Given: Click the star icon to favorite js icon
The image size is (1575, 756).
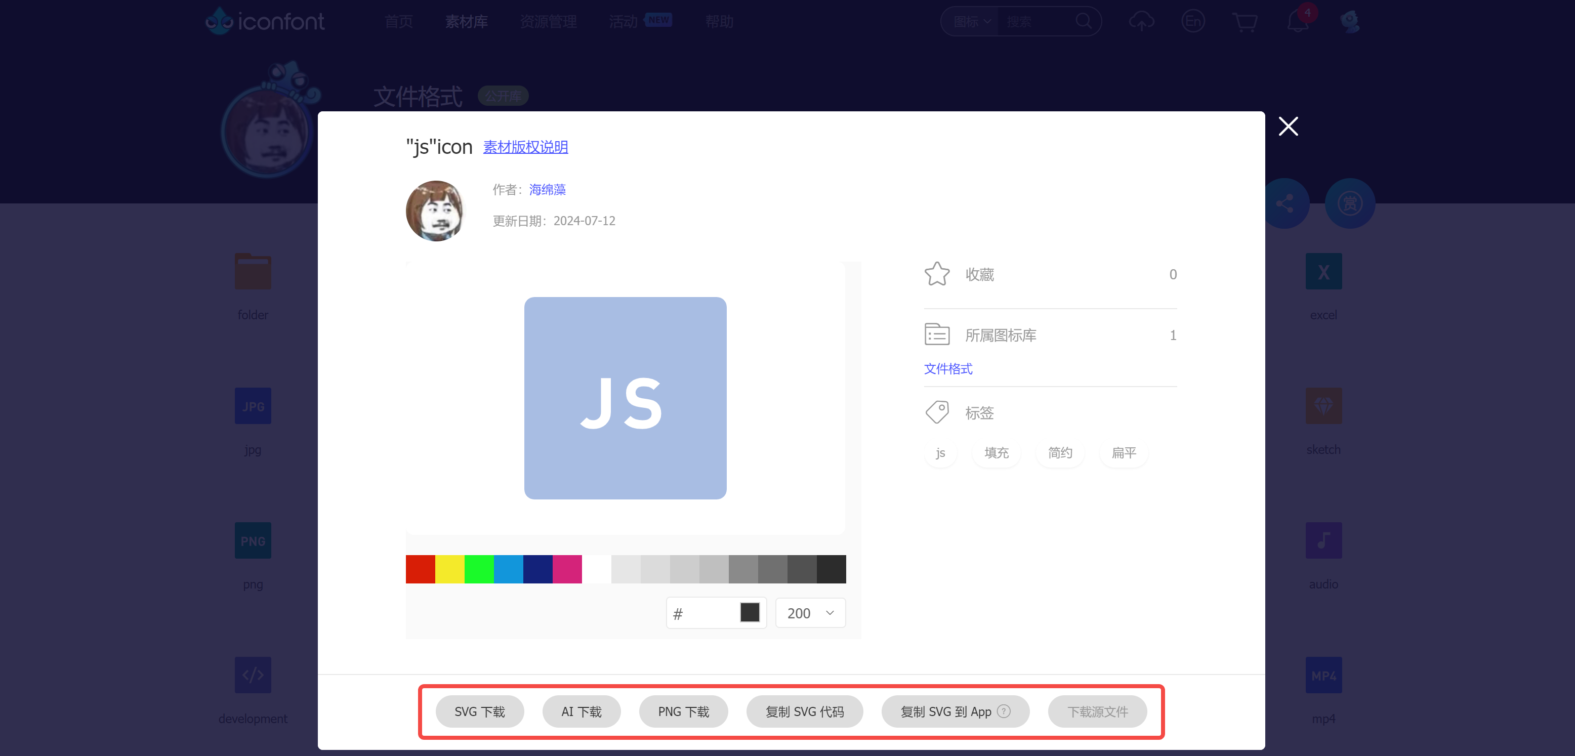Looking at the screenshot, I should (937, 274).
